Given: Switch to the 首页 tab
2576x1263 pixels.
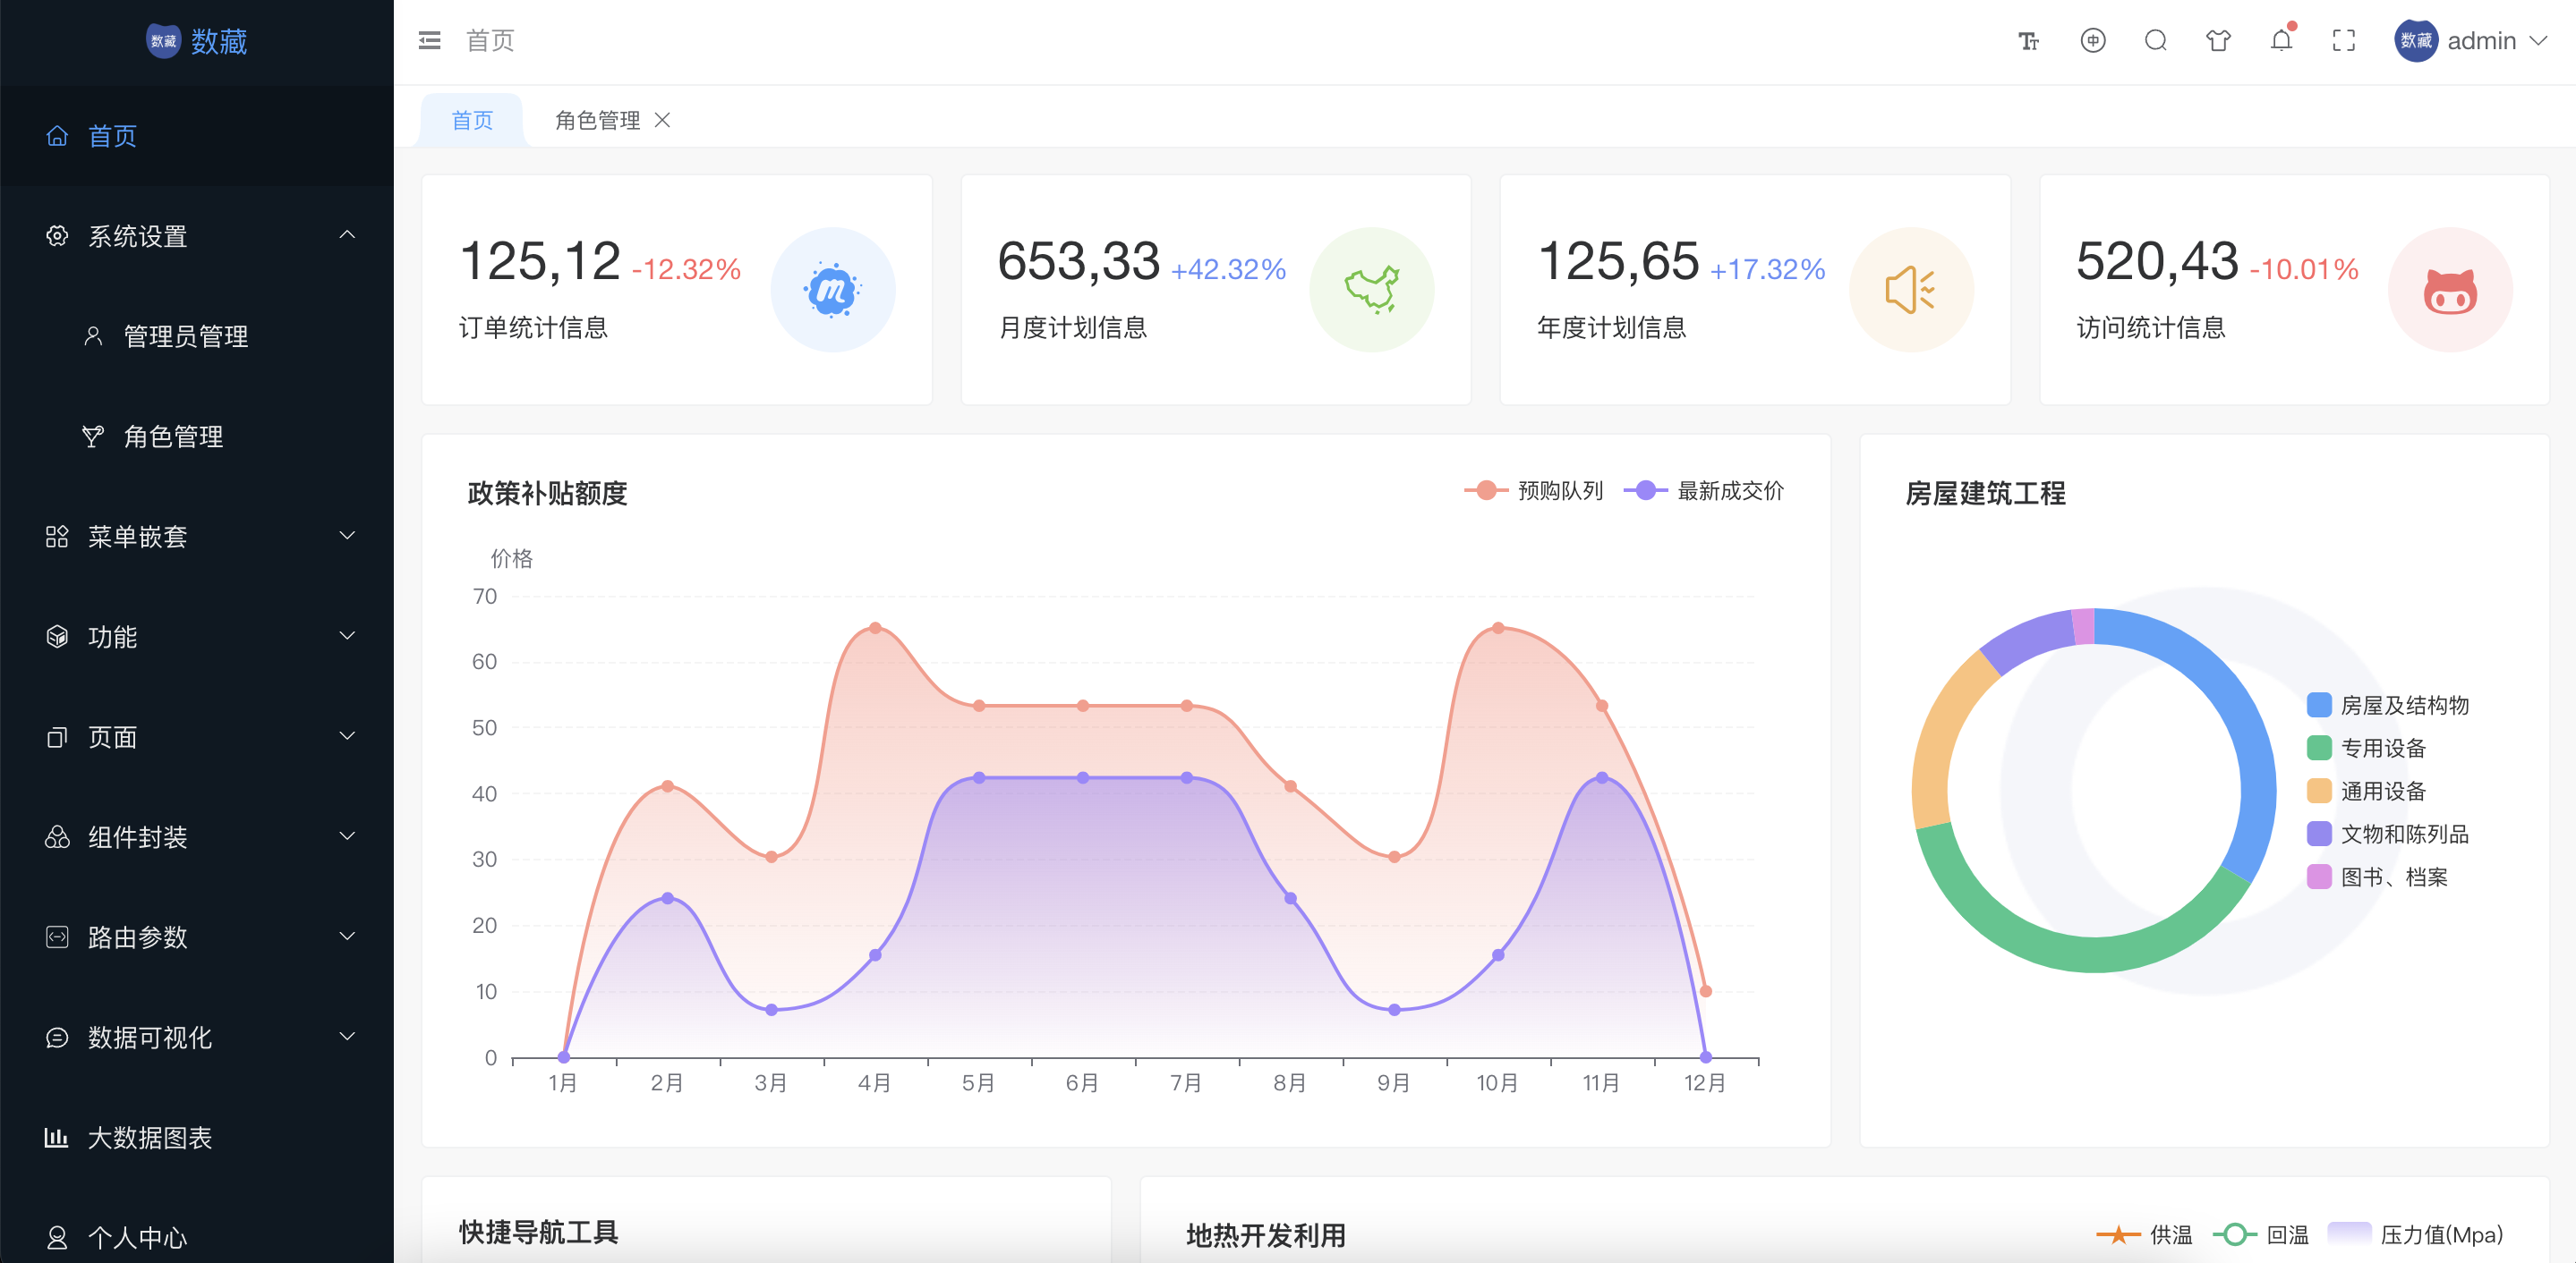Looking at the screenshot, I should pyautogui.click(x=472, y=121).
